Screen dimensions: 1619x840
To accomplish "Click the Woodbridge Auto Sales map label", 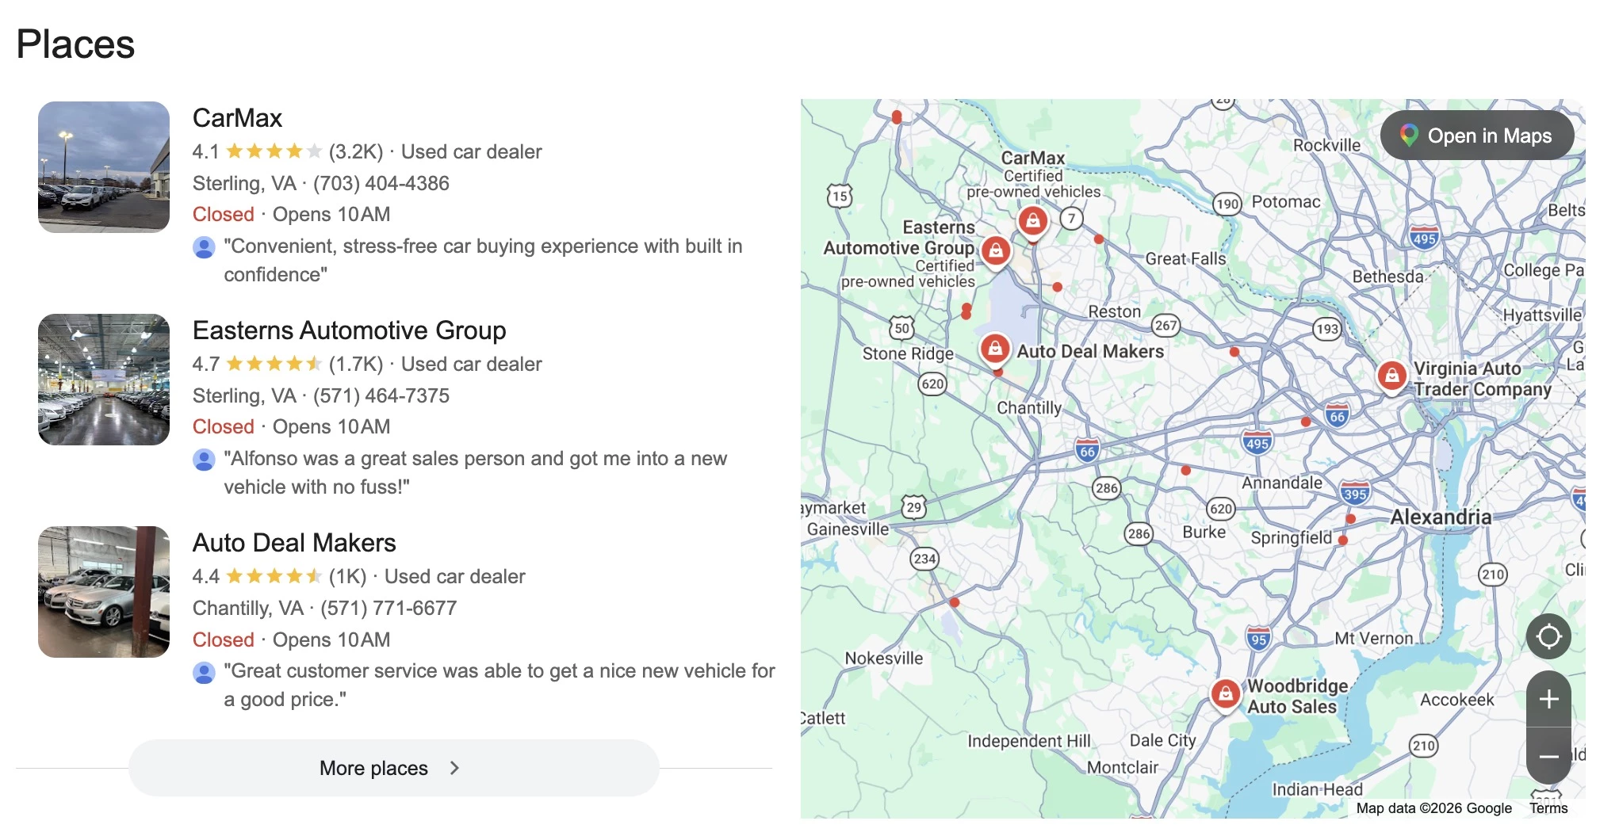I will [1297, 696].
